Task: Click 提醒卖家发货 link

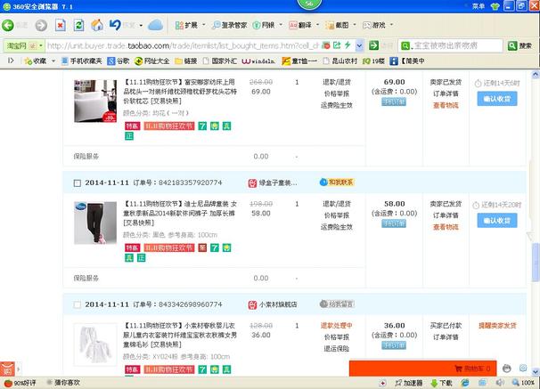Action: coord(497,326)
